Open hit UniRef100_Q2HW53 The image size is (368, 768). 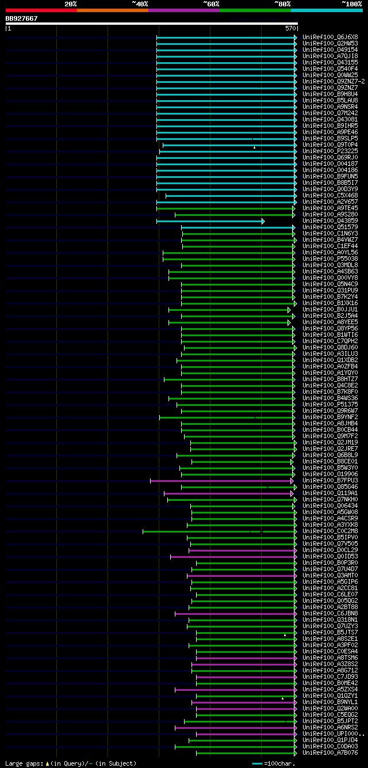tap(330, 43)
